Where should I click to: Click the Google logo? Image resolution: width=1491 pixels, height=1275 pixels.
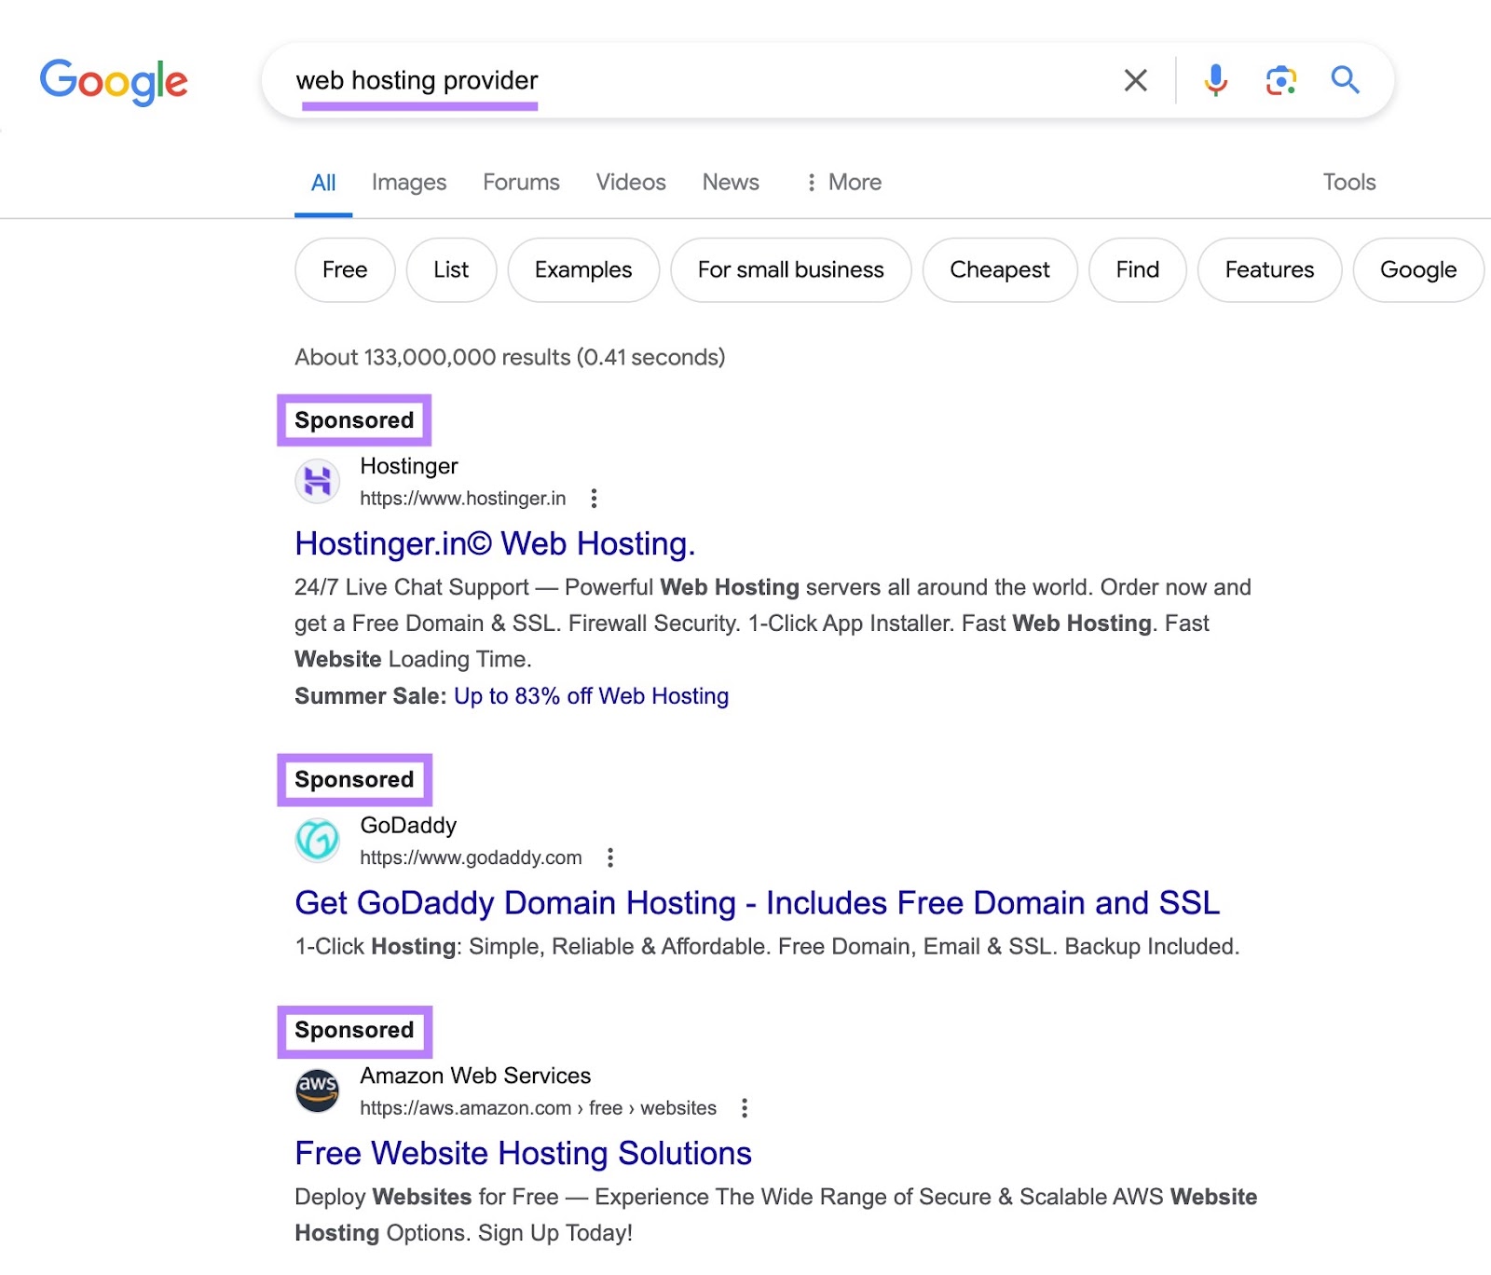pos(114,82)
